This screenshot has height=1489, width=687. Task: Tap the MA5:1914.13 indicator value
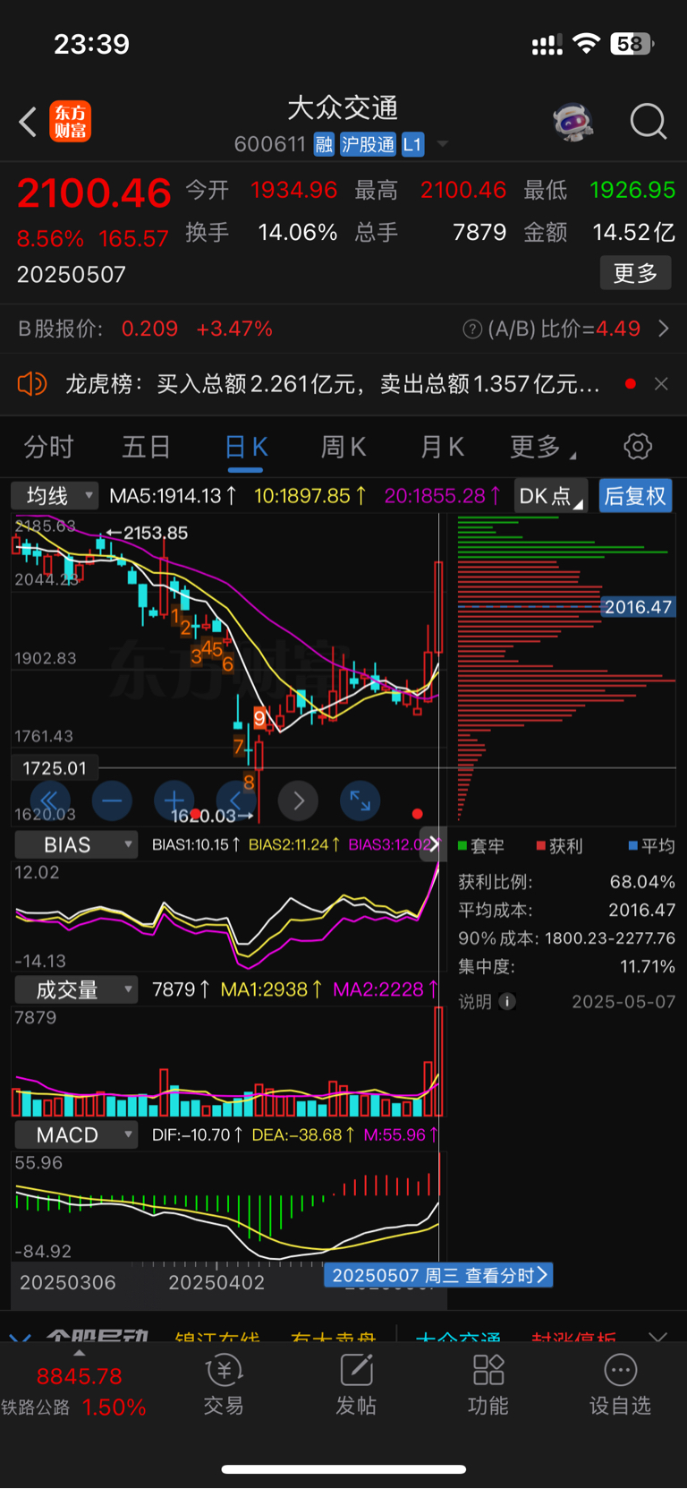[x=174, y=496]
